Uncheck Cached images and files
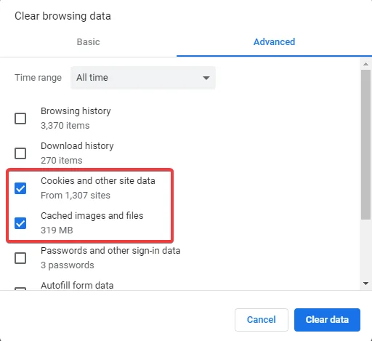 [x=20, y=223]
